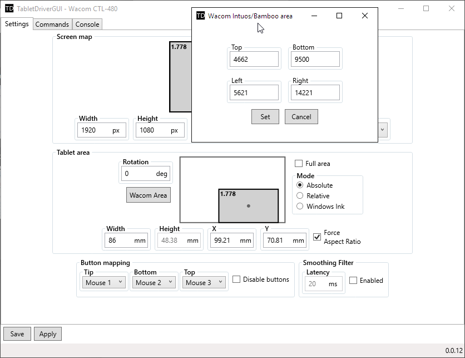Uncheck Force Aspect Ratio
The height and width of the screenshot is (358, 465).
click(x=317, y=237)
